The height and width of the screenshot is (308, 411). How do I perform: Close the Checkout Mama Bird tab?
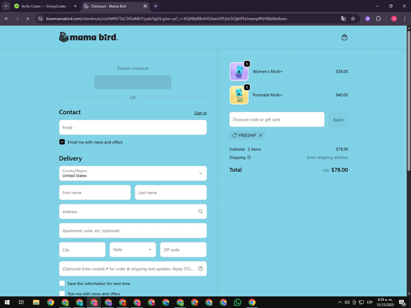145,6
